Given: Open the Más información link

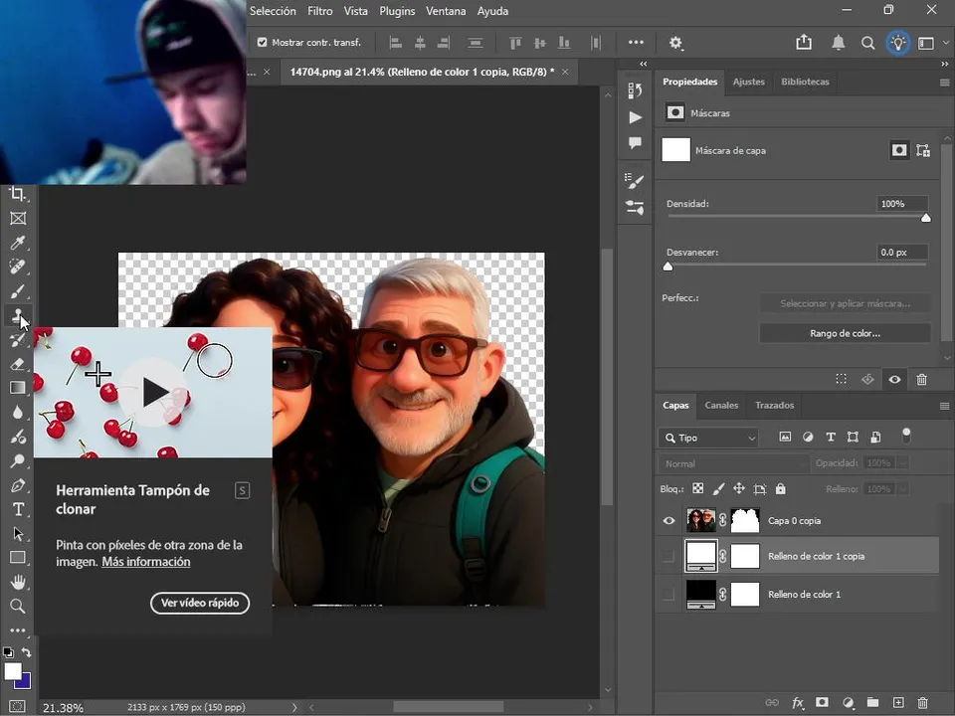Looking at the screenshot, I should 145,561.
